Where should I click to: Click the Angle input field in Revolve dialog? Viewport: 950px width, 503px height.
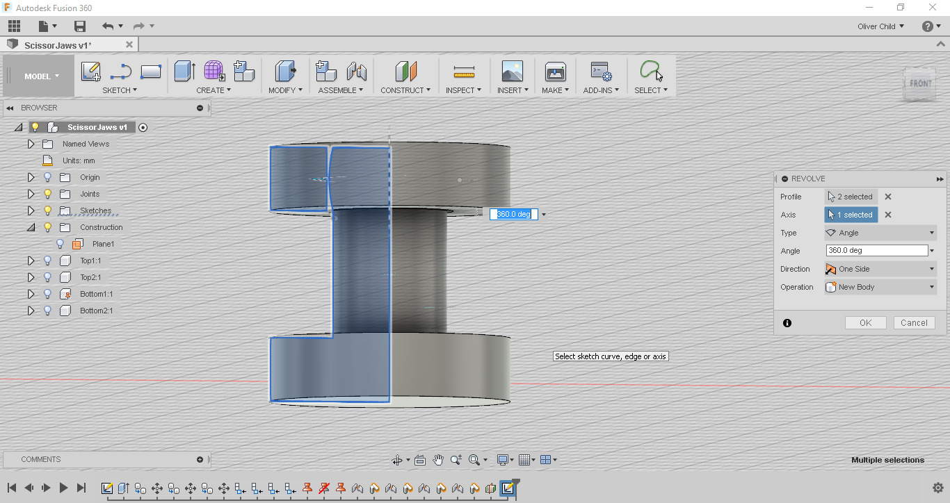click(x=877, y=251)
